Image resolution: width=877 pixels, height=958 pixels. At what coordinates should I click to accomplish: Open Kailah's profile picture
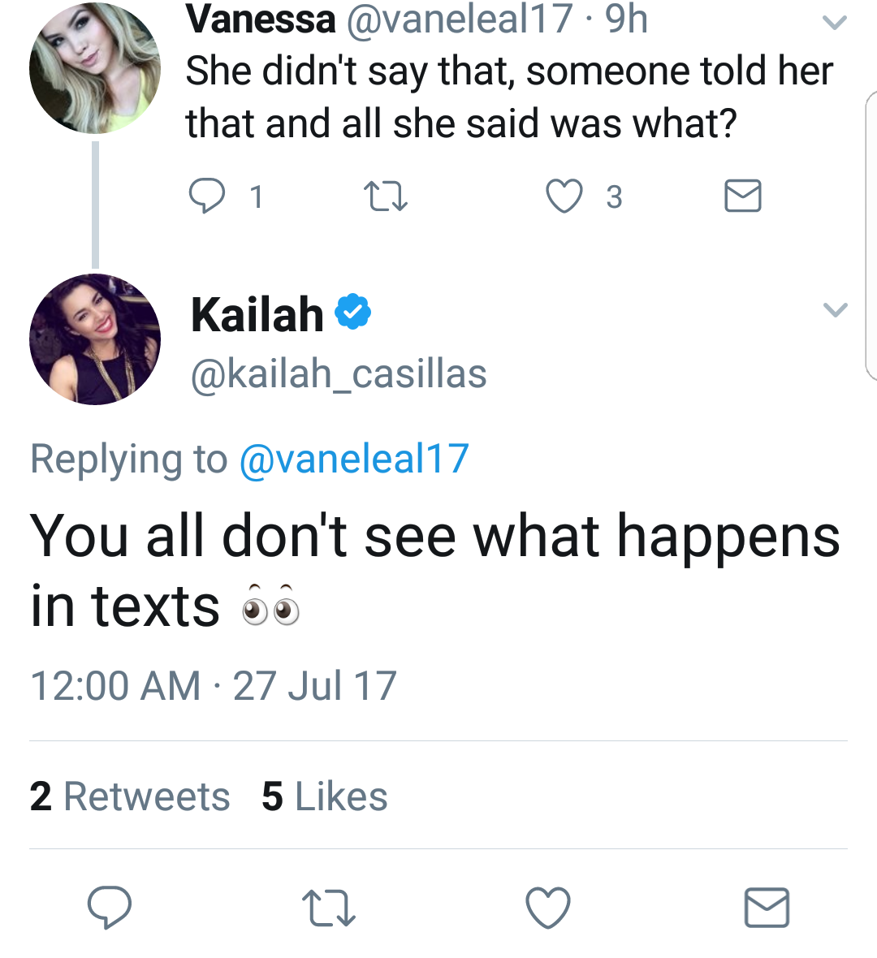(x=95, y=339)
